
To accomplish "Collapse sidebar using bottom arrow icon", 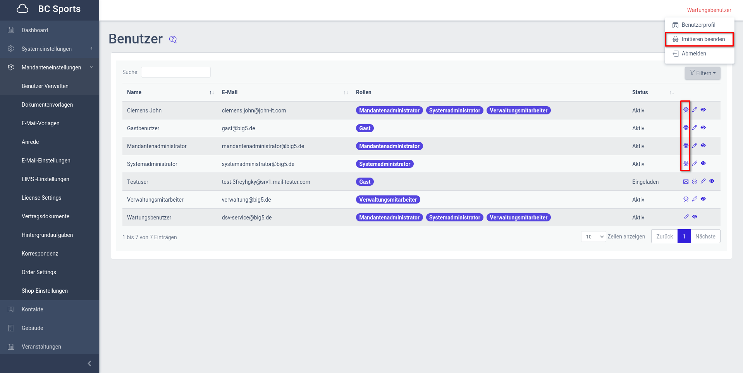I will point(89,364).
